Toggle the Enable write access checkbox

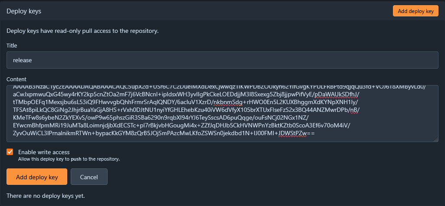10,152
